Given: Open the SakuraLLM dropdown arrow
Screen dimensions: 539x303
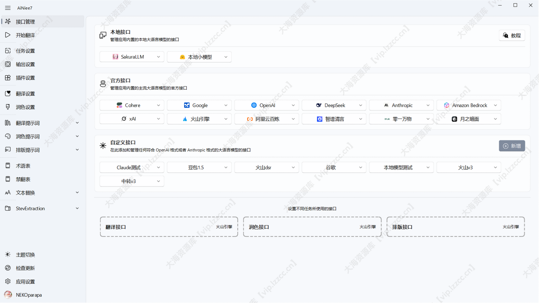Looking at the screenshot, I should tap(158, 57).
